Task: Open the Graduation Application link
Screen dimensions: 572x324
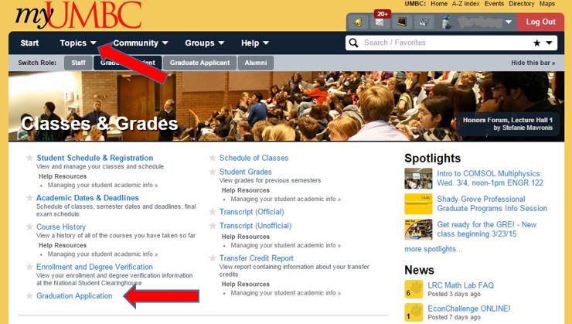Action: coord(74,295)
